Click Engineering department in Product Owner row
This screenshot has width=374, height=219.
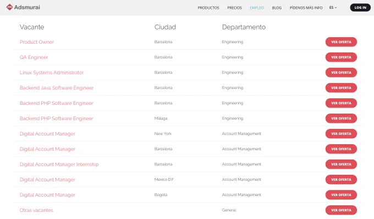233,42
